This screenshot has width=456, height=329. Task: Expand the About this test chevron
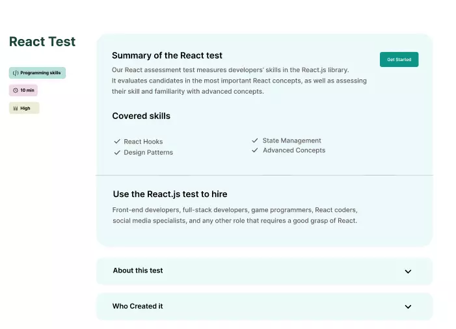(408, 271)
